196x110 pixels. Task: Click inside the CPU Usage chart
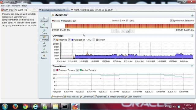pyautogui.click(x=127, y=50)
